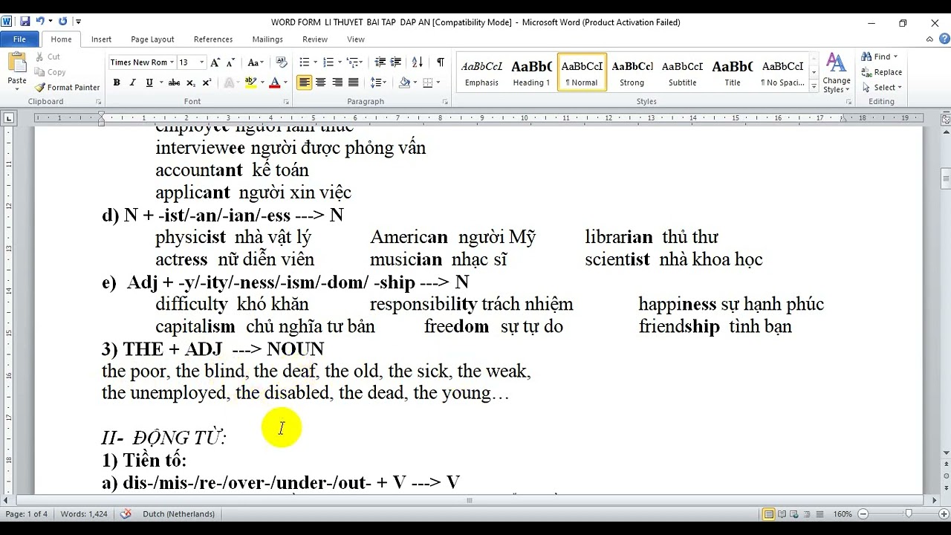Switch to the Review tab
Image resolution: width=951 pixels, height=535 pixels.
pyautogui.click(x=315, y=39)
